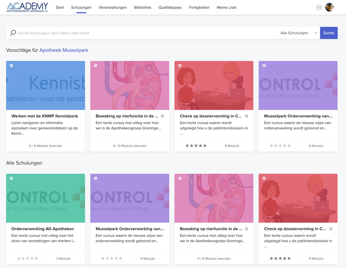Open kidney thumbnail in Alle Schulungen section

point(214,198)
